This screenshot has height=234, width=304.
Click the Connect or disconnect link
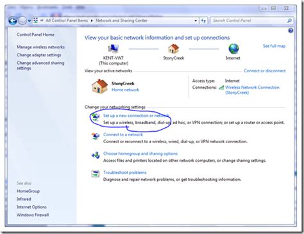pyautogui.click(x=265, y=71)
